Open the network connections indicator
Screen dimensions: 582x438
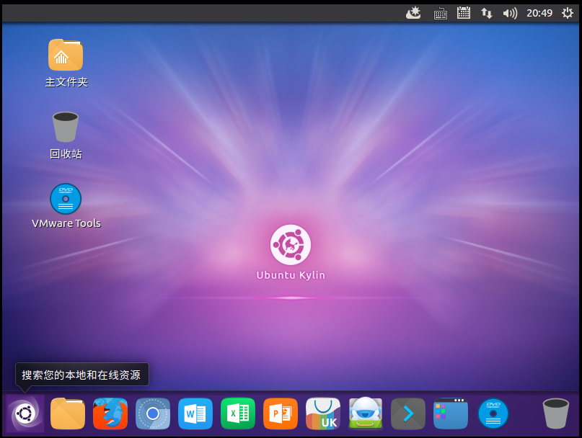[x=487, y=14]
